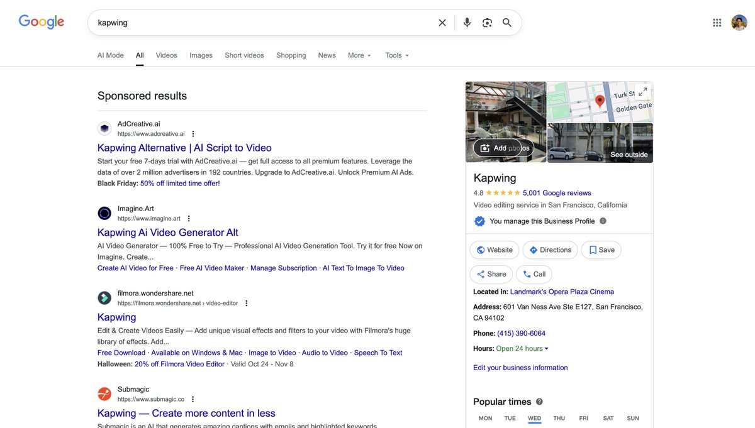Screen dimensions: 755x428
Task: Click the red location pin on the map
Action: 600,101
